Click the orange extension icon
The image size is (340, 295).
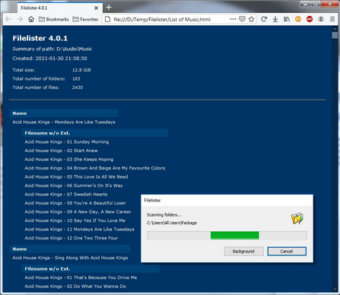click(x=298, y=19)
